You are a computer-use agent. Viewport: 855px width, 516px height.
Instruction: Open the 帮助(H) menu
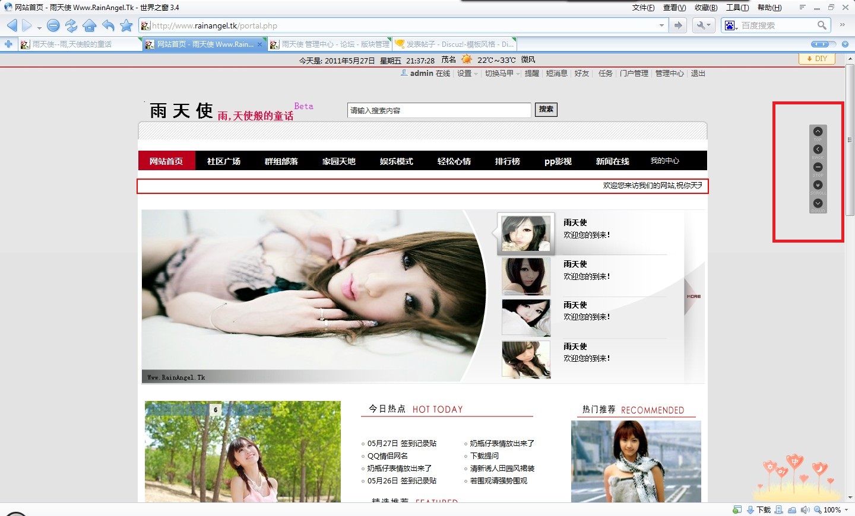(x=769, y=8)
